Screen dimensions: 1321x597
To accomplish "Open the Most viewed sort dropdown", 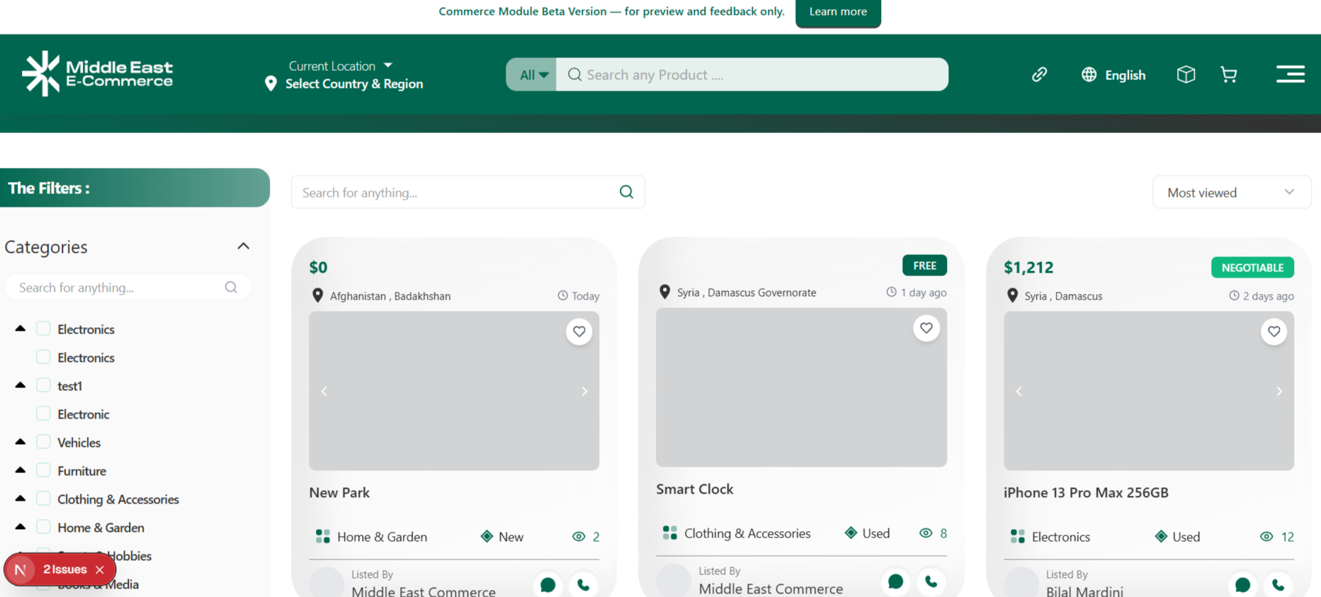I will point(1231,193).
